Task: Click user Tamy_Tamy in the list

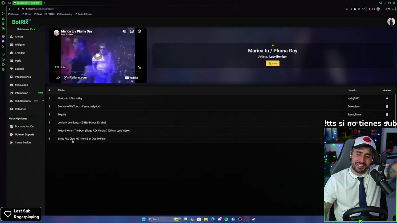Action: [354, 115]
